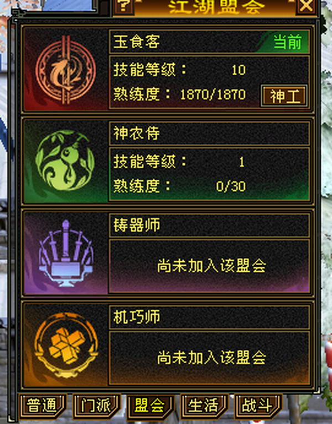The width and height of the screenshot is (332, 424).
Task: Click the purple 铸器师 swords emblem
Action: click(66, 253)
